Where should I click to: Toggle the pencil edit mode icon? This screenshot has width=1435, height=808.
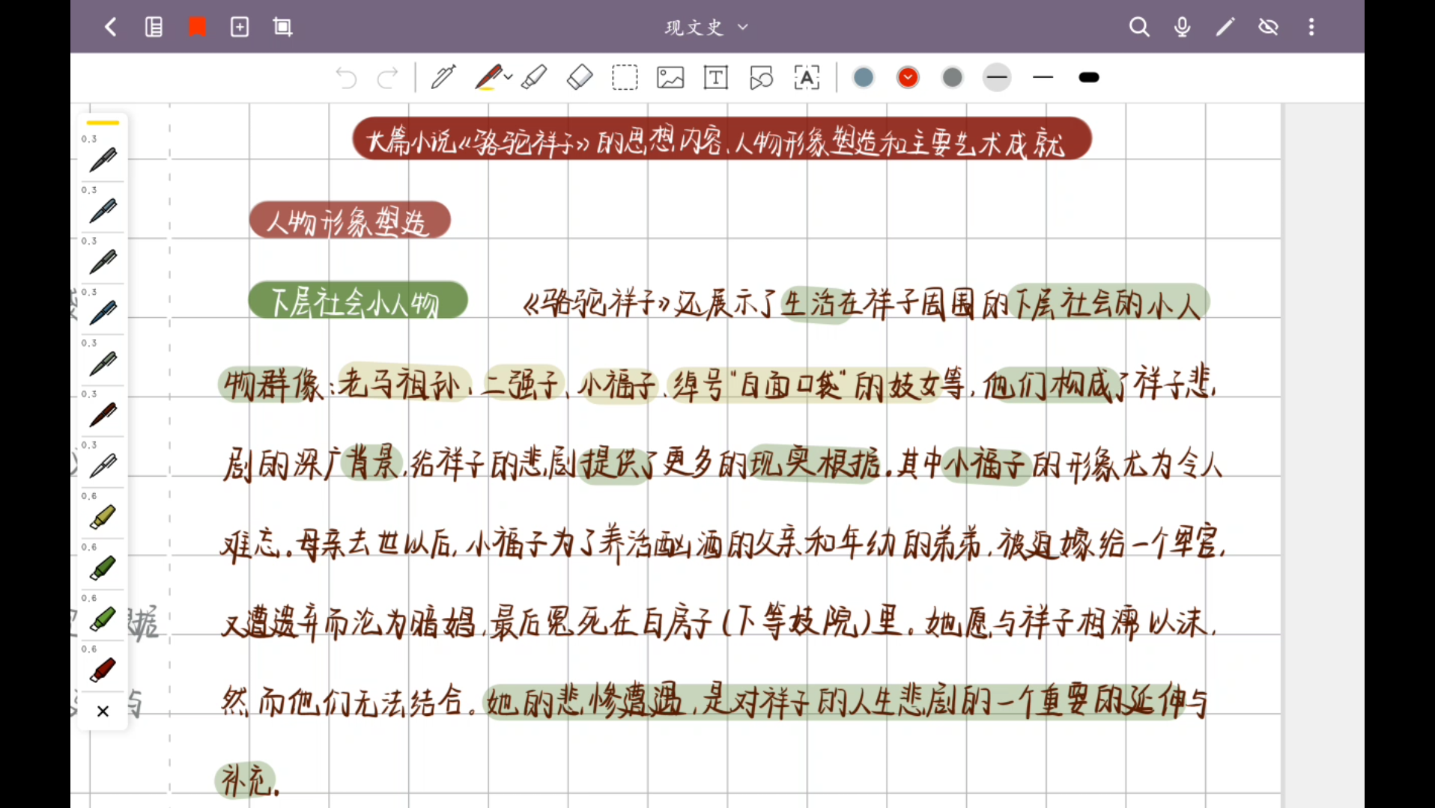[1225, 28]
